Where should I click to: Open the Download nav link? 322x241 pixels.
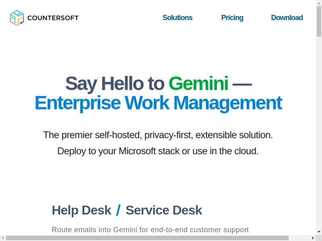(287, 18)
